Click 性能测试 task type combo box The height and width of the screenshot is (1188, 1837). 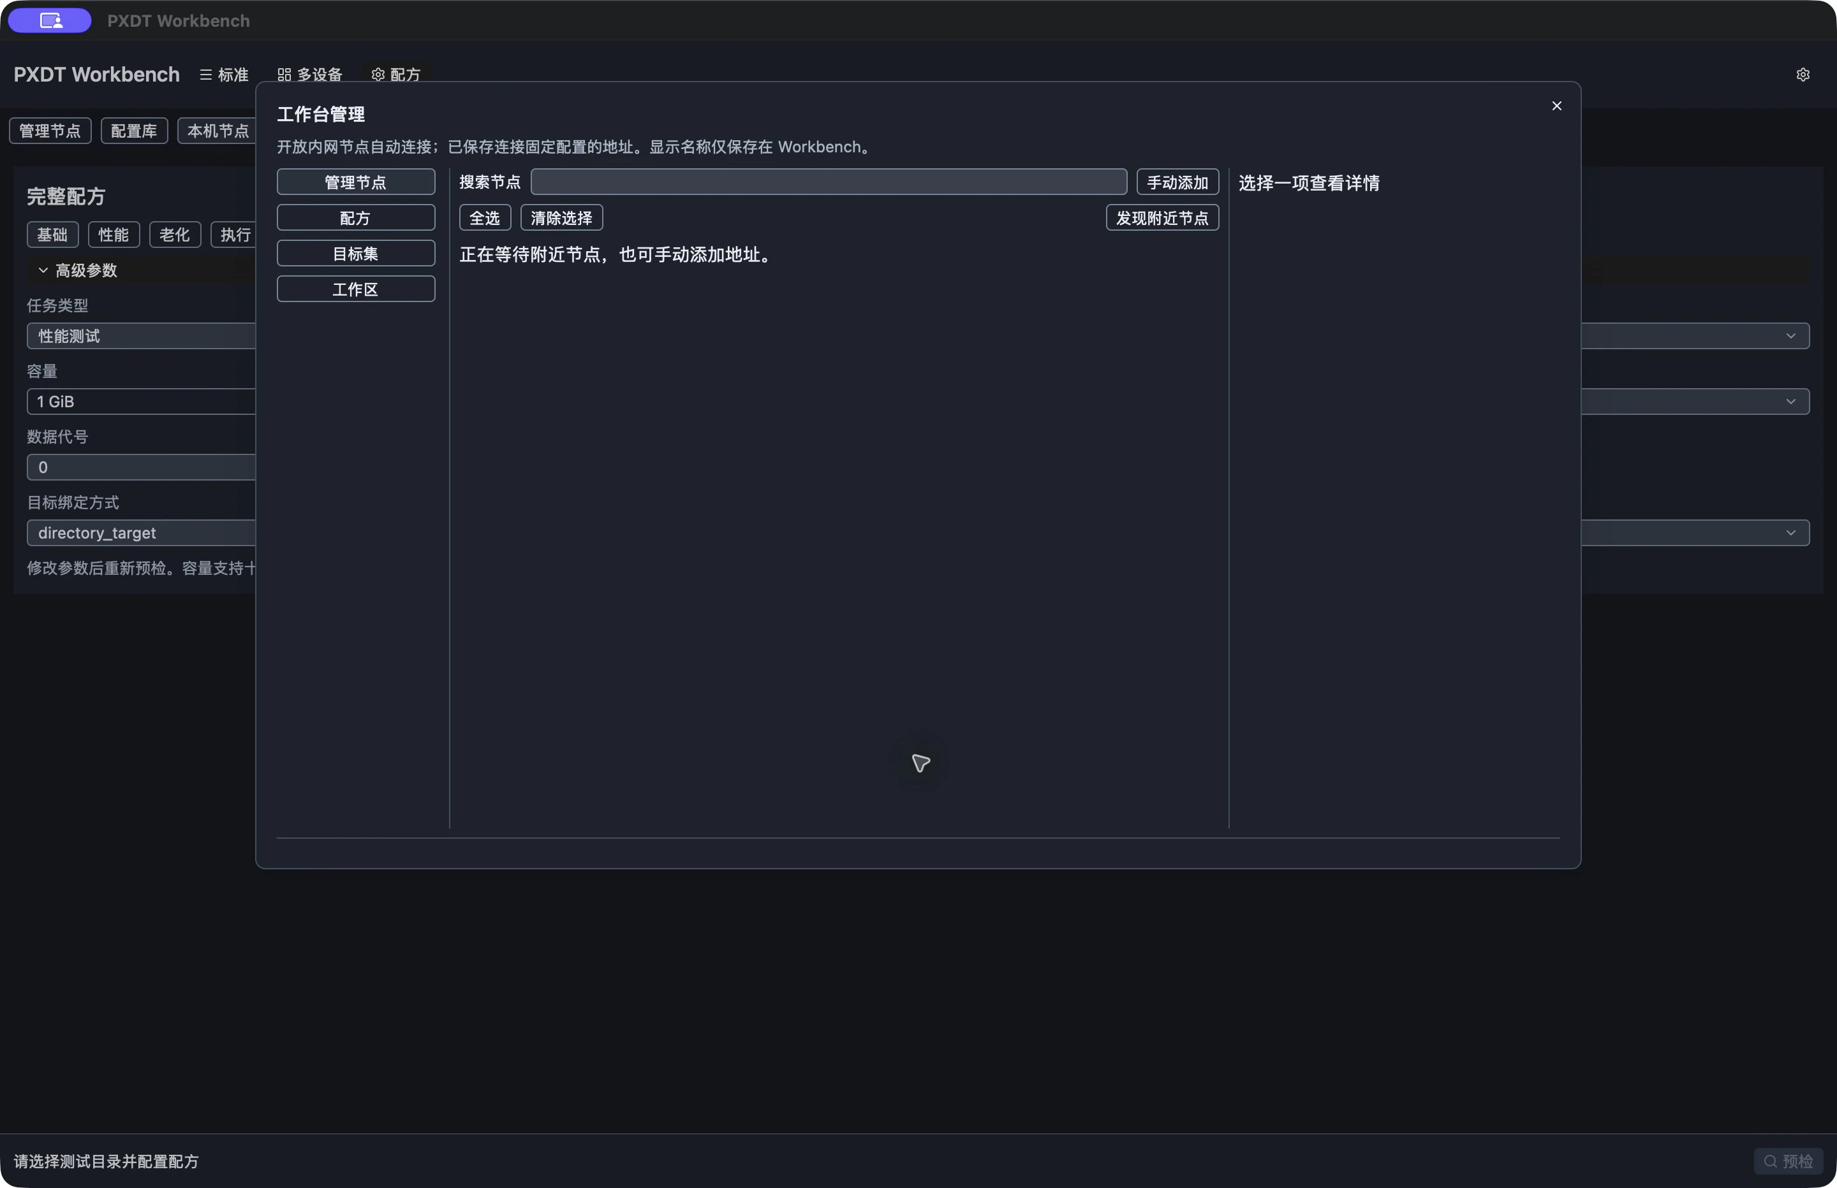(142, 336)
